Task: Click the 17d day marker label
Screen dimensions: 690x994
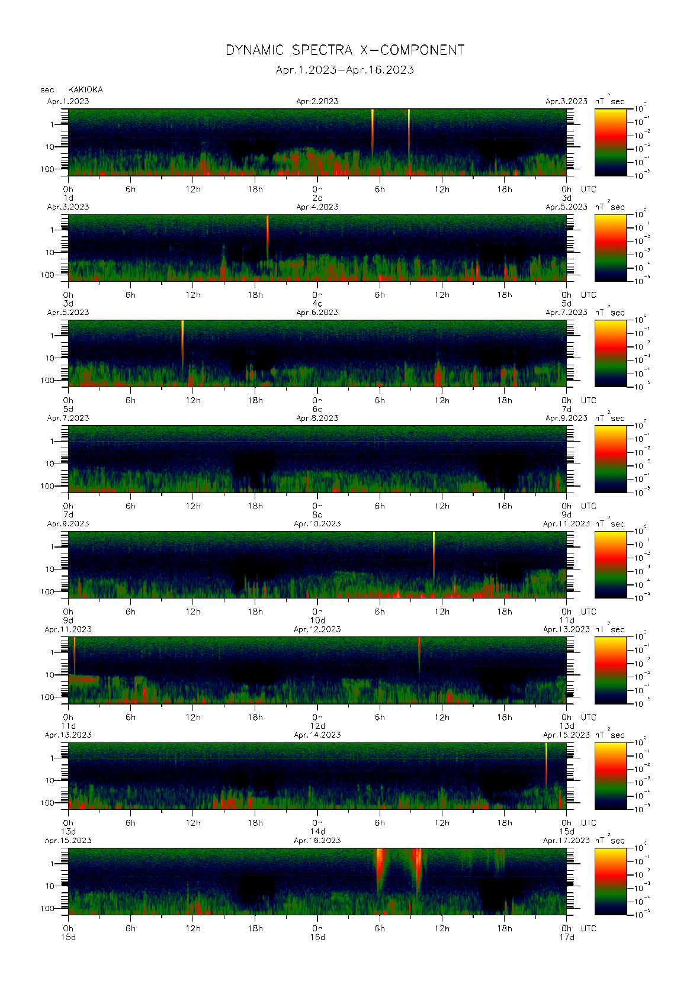Action: pyautogui.click(x=567, y=937)
